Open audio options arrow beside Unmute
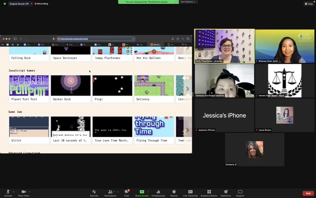The width and height of the screenshot is (316, 198). coord(13,192)
